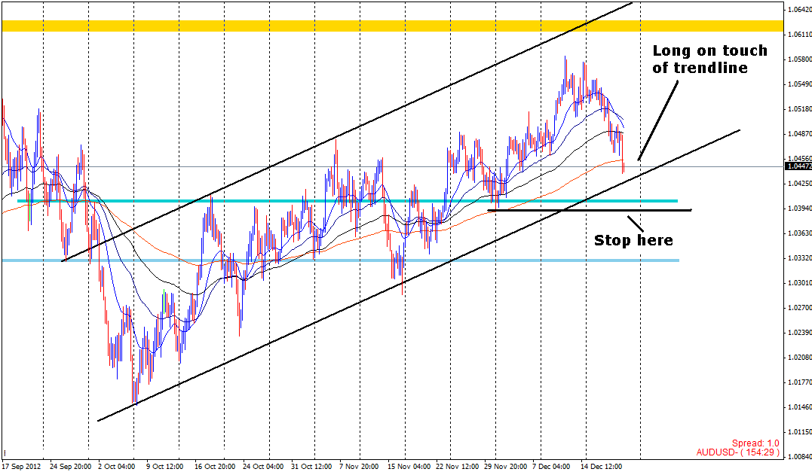Click the "24 Oct 04:00" time label
This screenshot has width=812, height=472.
click(x=263, y=466)
